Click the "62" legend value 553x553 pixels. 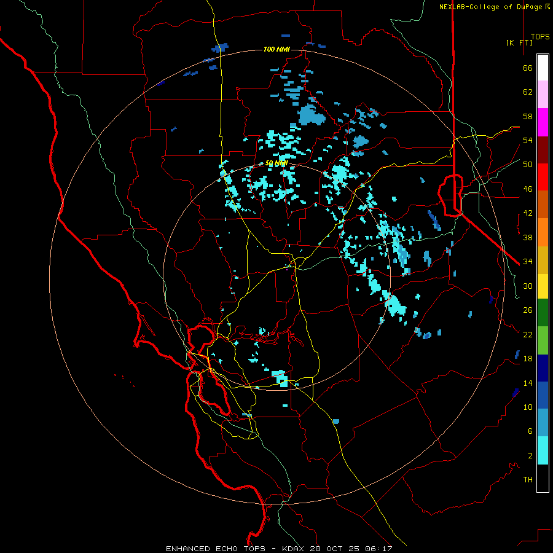click(x=528, y=92)
